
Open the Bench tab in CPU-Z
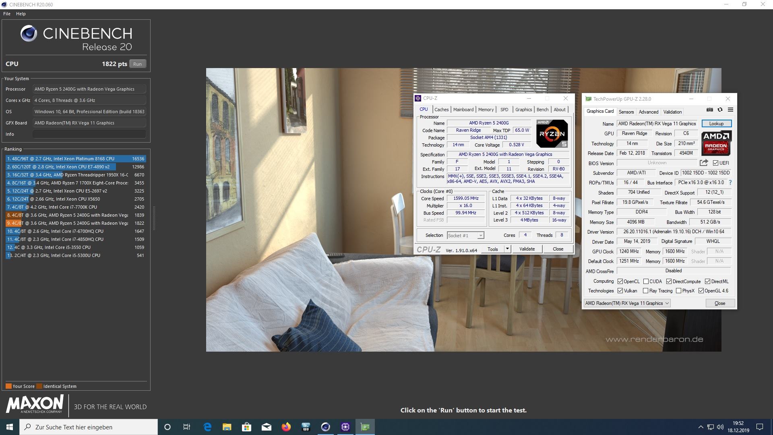coord(542,110)
